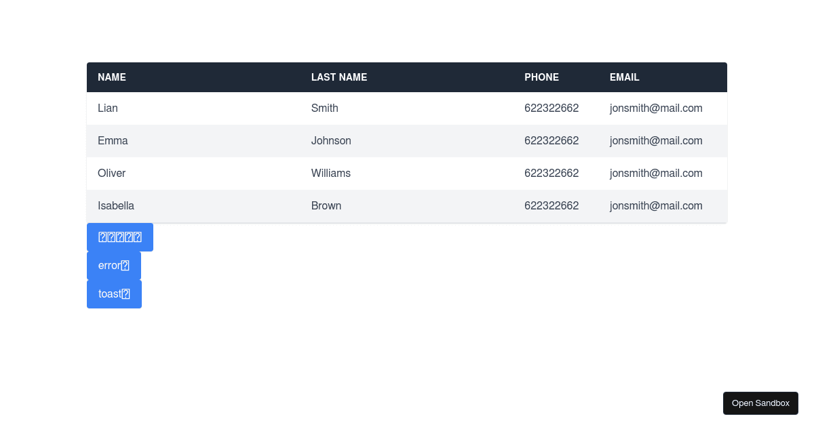The height and width of the screenshot is (427, 814).
Task: Click Brown's email address in the last row
Action: click(656, 206)
